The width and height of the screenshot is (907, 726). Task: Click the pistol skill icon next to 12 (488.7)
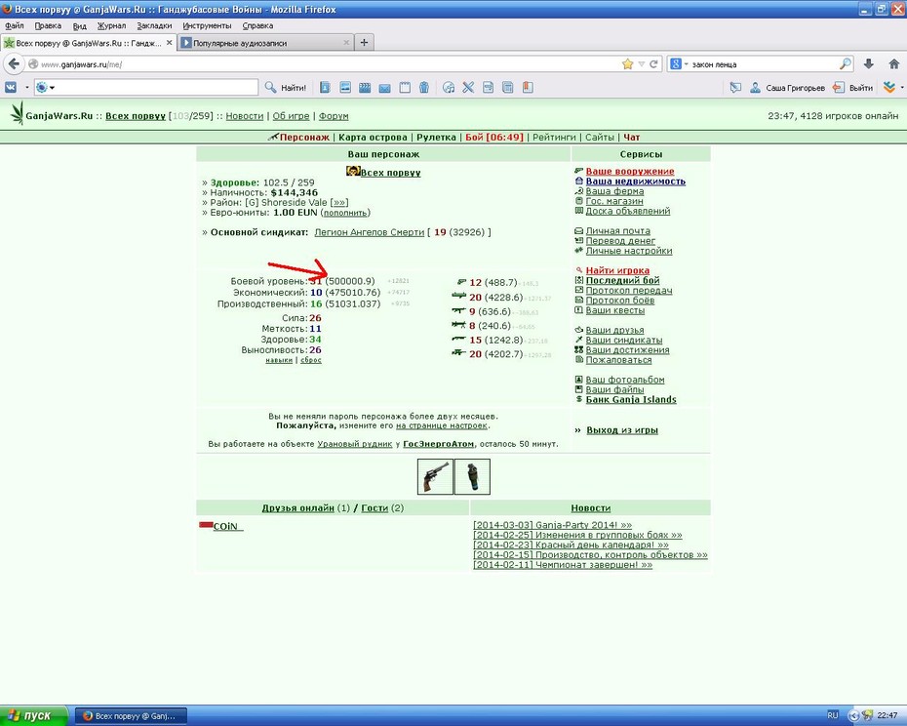pyautogui.click(x=461, y=283)
